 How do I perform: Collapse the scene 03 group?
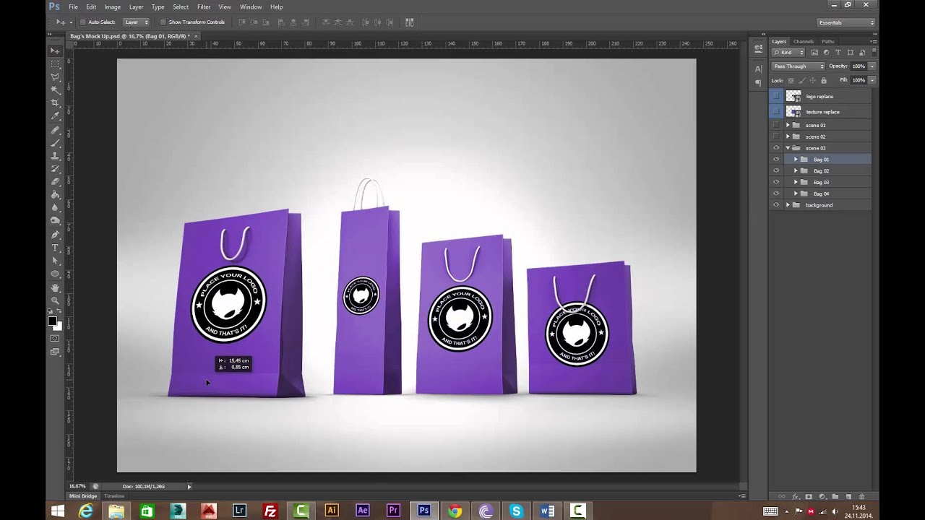point(788,148)
